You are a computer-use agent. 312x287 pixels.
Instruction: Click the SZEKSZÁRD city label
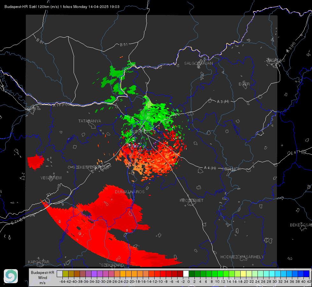tap(112, 265)
